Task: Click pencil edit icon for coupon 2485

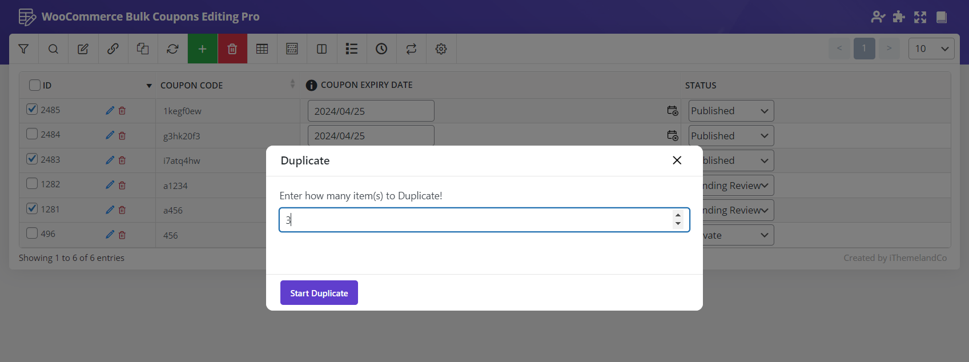Action: (110, 111)
